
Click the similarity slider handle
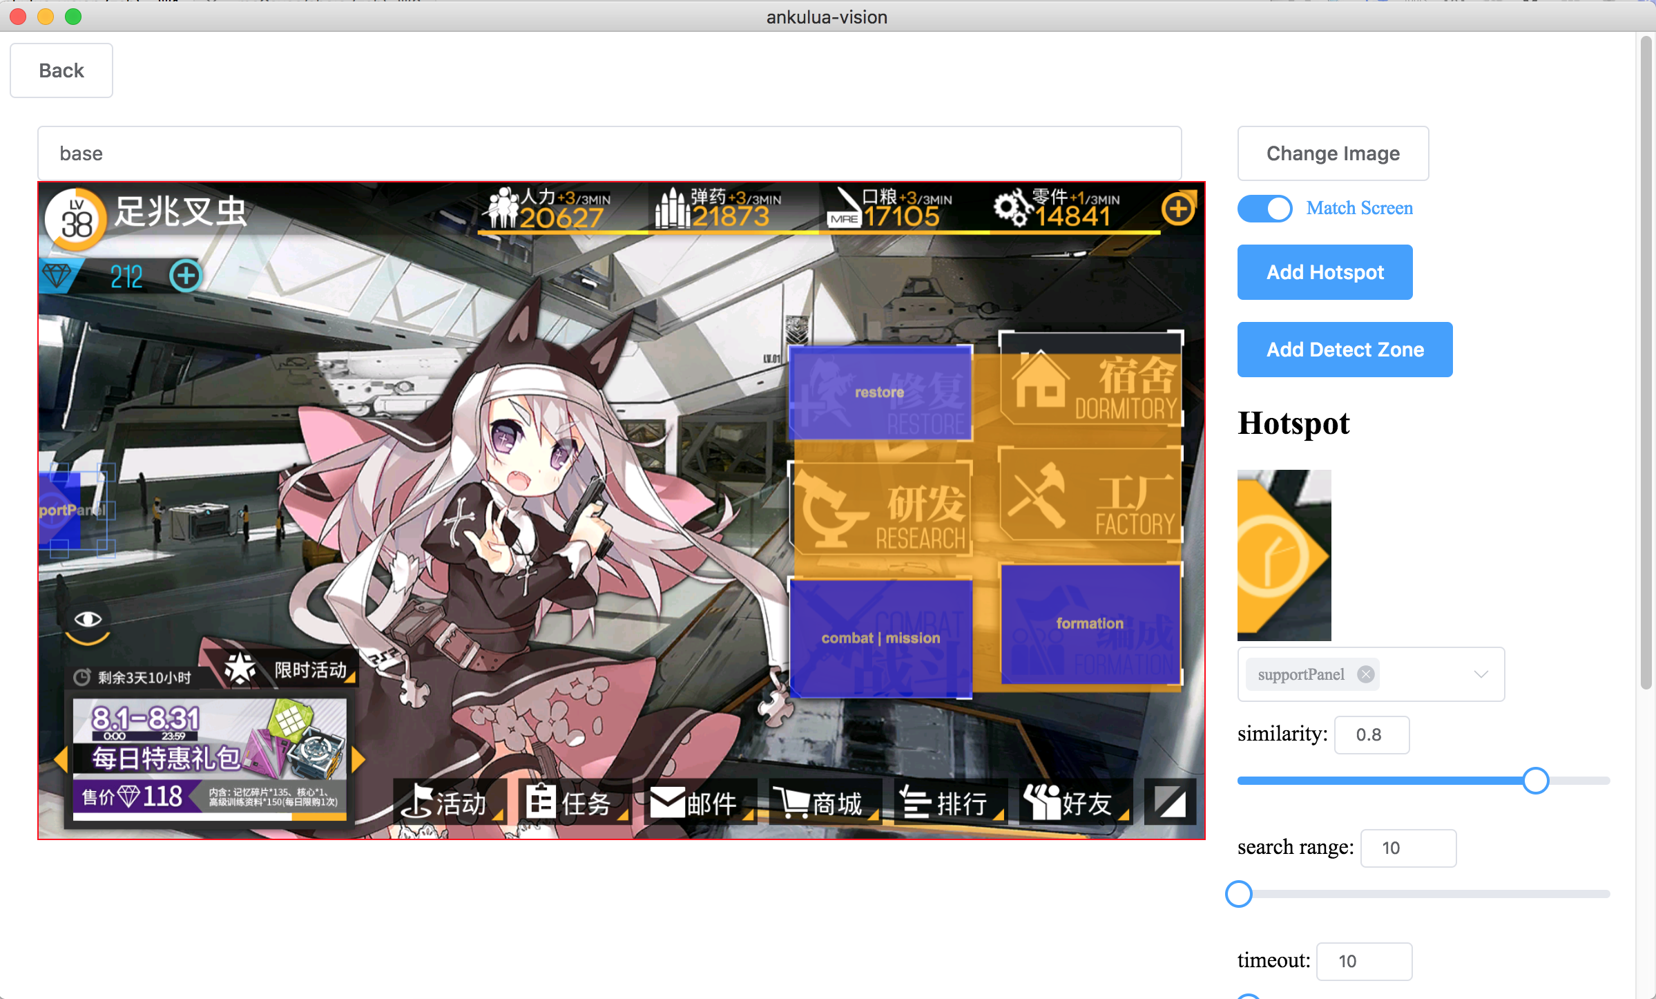[x=1536, y=781]
